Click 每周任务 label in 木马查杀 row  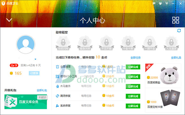pos(86,86)
